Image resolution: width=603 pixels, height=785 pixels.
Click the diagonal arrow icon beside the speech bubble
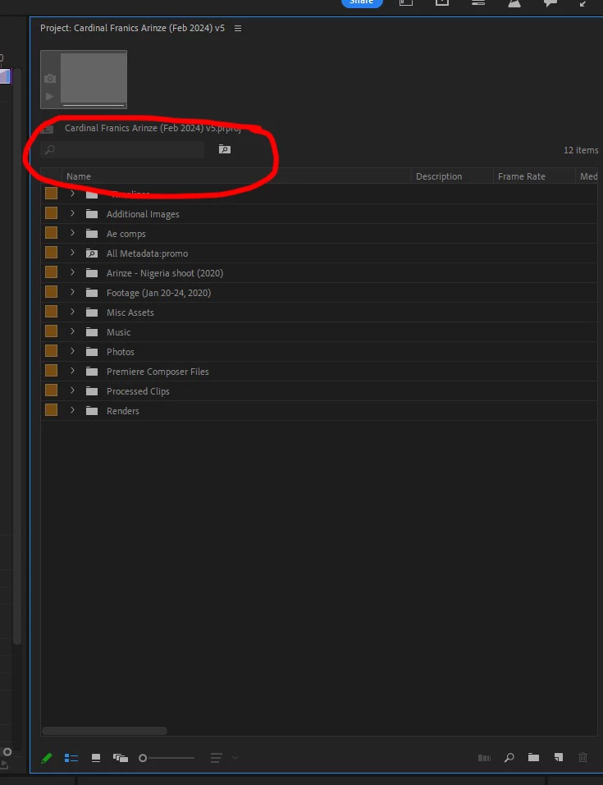(x=583, y=3)
